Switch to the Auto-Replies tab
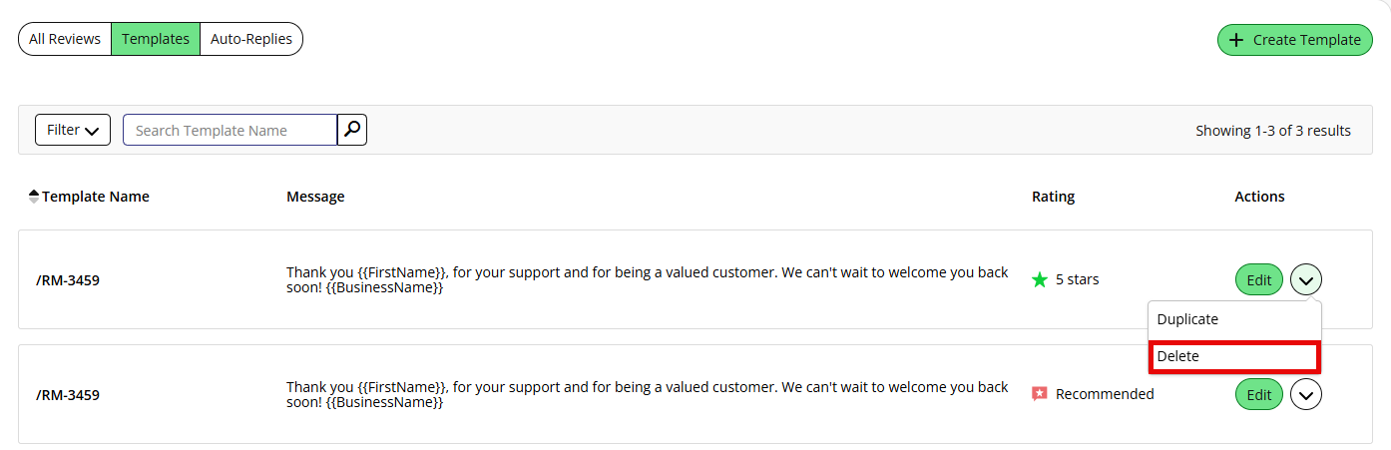The image size is (1391, 450). [251, 39]
